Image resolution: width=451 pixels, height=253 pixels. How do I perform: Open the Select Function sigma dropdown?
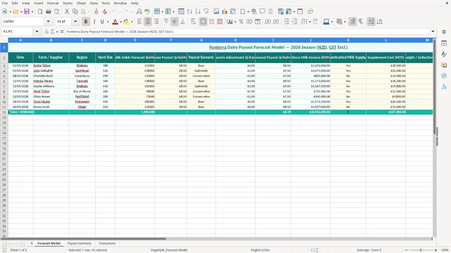[57, 31]
